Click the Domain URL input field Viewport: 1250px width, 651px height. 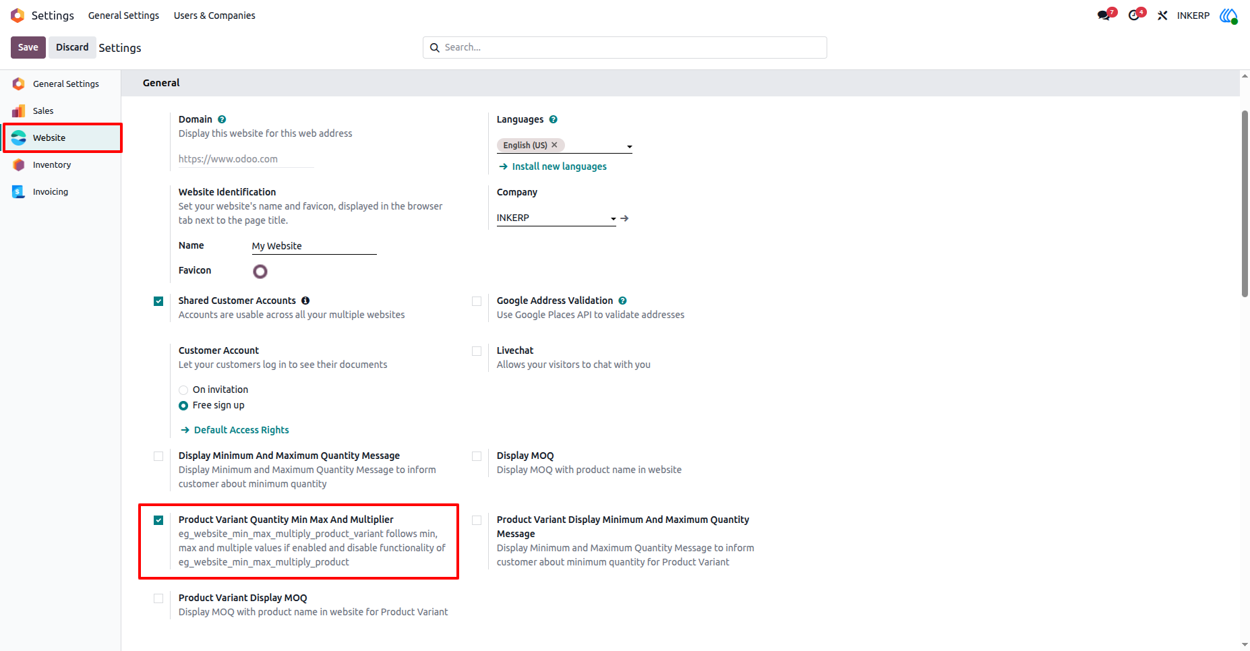tap(246, 159)
